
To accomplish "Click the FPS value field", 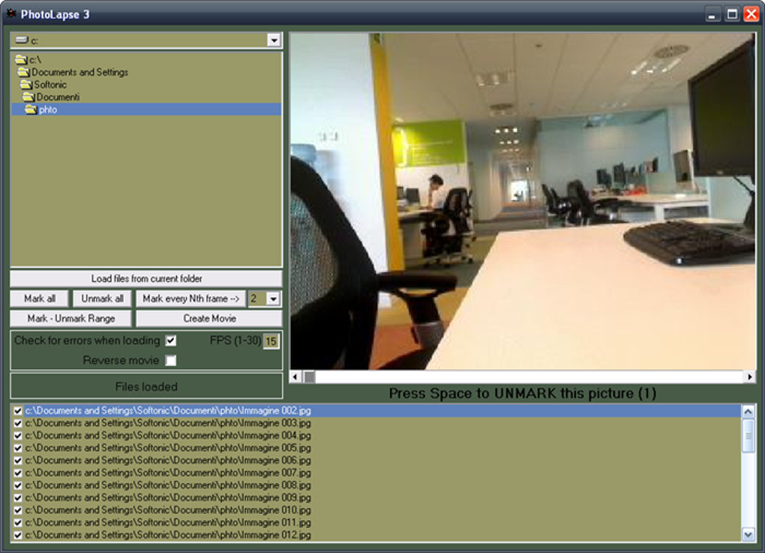I will pos(271,341).
